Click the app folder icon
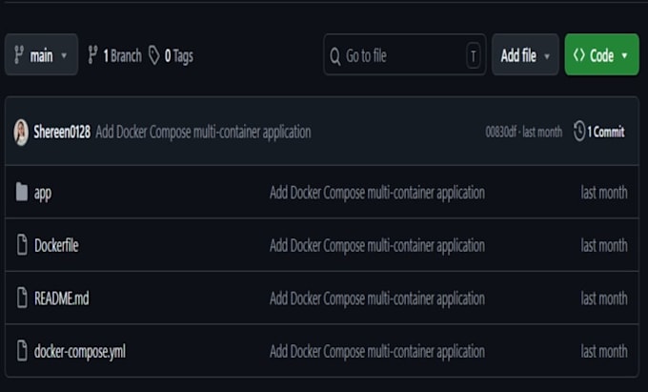 22,192
